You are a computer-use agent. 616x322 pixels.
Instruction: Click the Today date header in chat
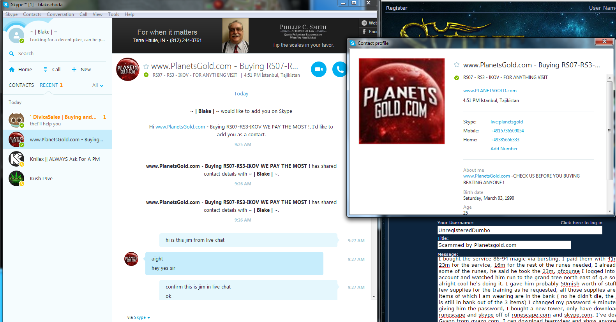(x=241, y=94)
